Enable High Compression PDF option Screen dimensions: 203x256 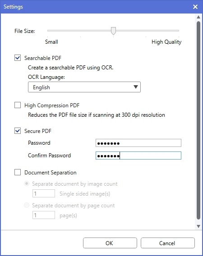point(18,105)
